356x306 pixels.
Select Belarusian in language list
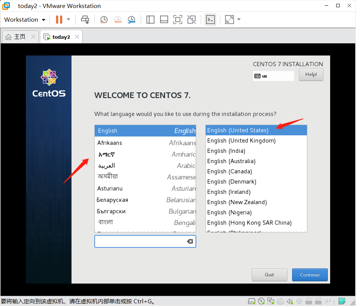(145, 200)
